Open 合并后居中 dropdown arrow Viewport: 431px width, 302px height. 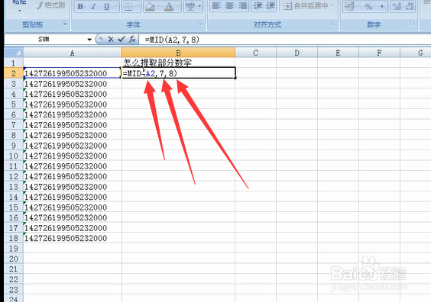(x=333, y=6)
